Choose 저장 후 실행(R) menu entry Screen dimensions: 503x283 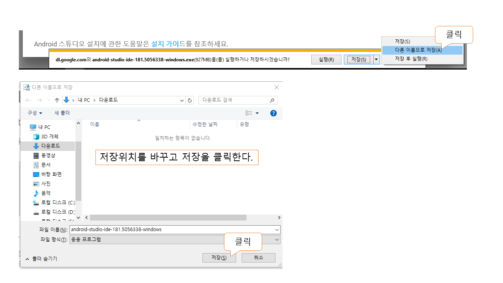(411, 59)
